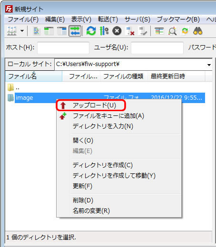
Task: Toggle remote directory tree view icon
Action: pos(62,31)
